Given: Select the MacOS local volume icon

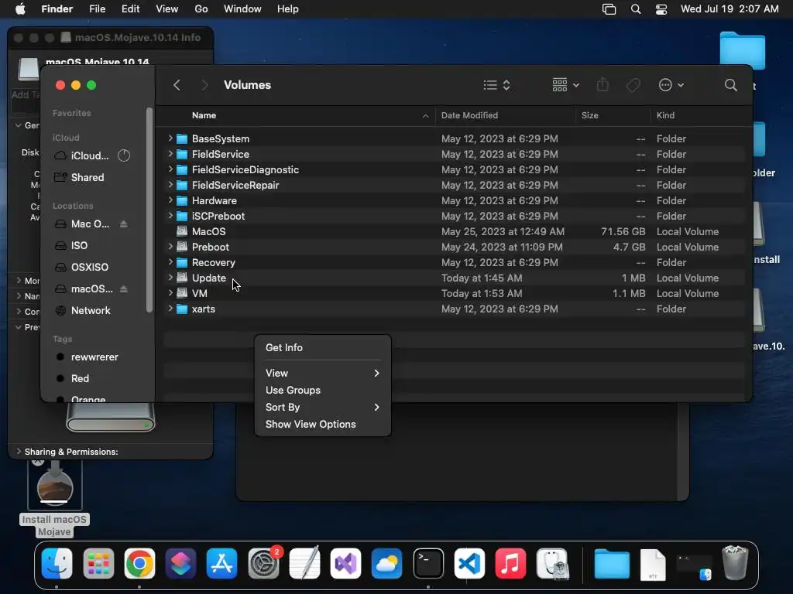Looking at the screenshot, I should (x=182, y=231).
